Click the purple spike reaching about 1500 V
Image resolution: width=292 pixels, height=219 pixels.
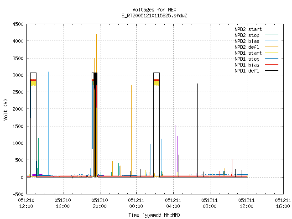point(176,150)
